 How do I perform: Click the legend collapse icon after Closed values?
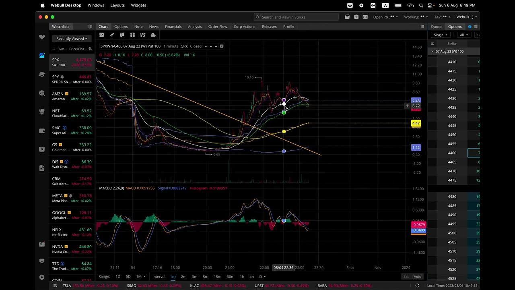coord(222,46)
